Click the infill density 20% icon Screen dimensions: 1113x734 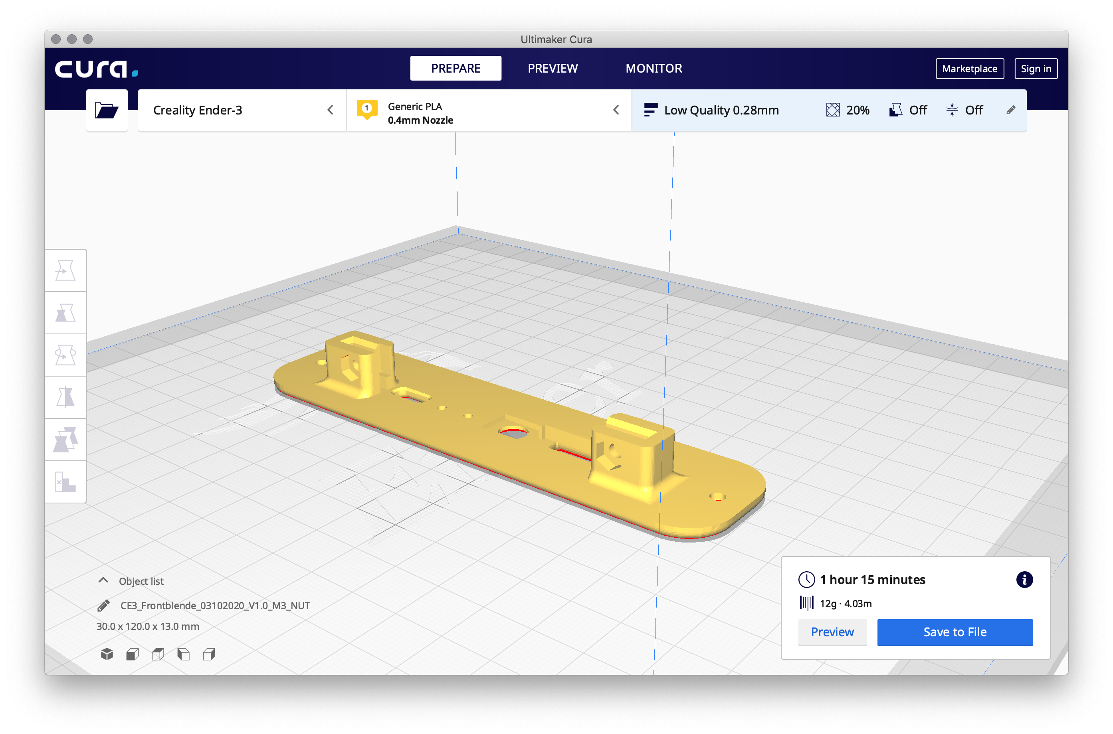click(832, 110)
